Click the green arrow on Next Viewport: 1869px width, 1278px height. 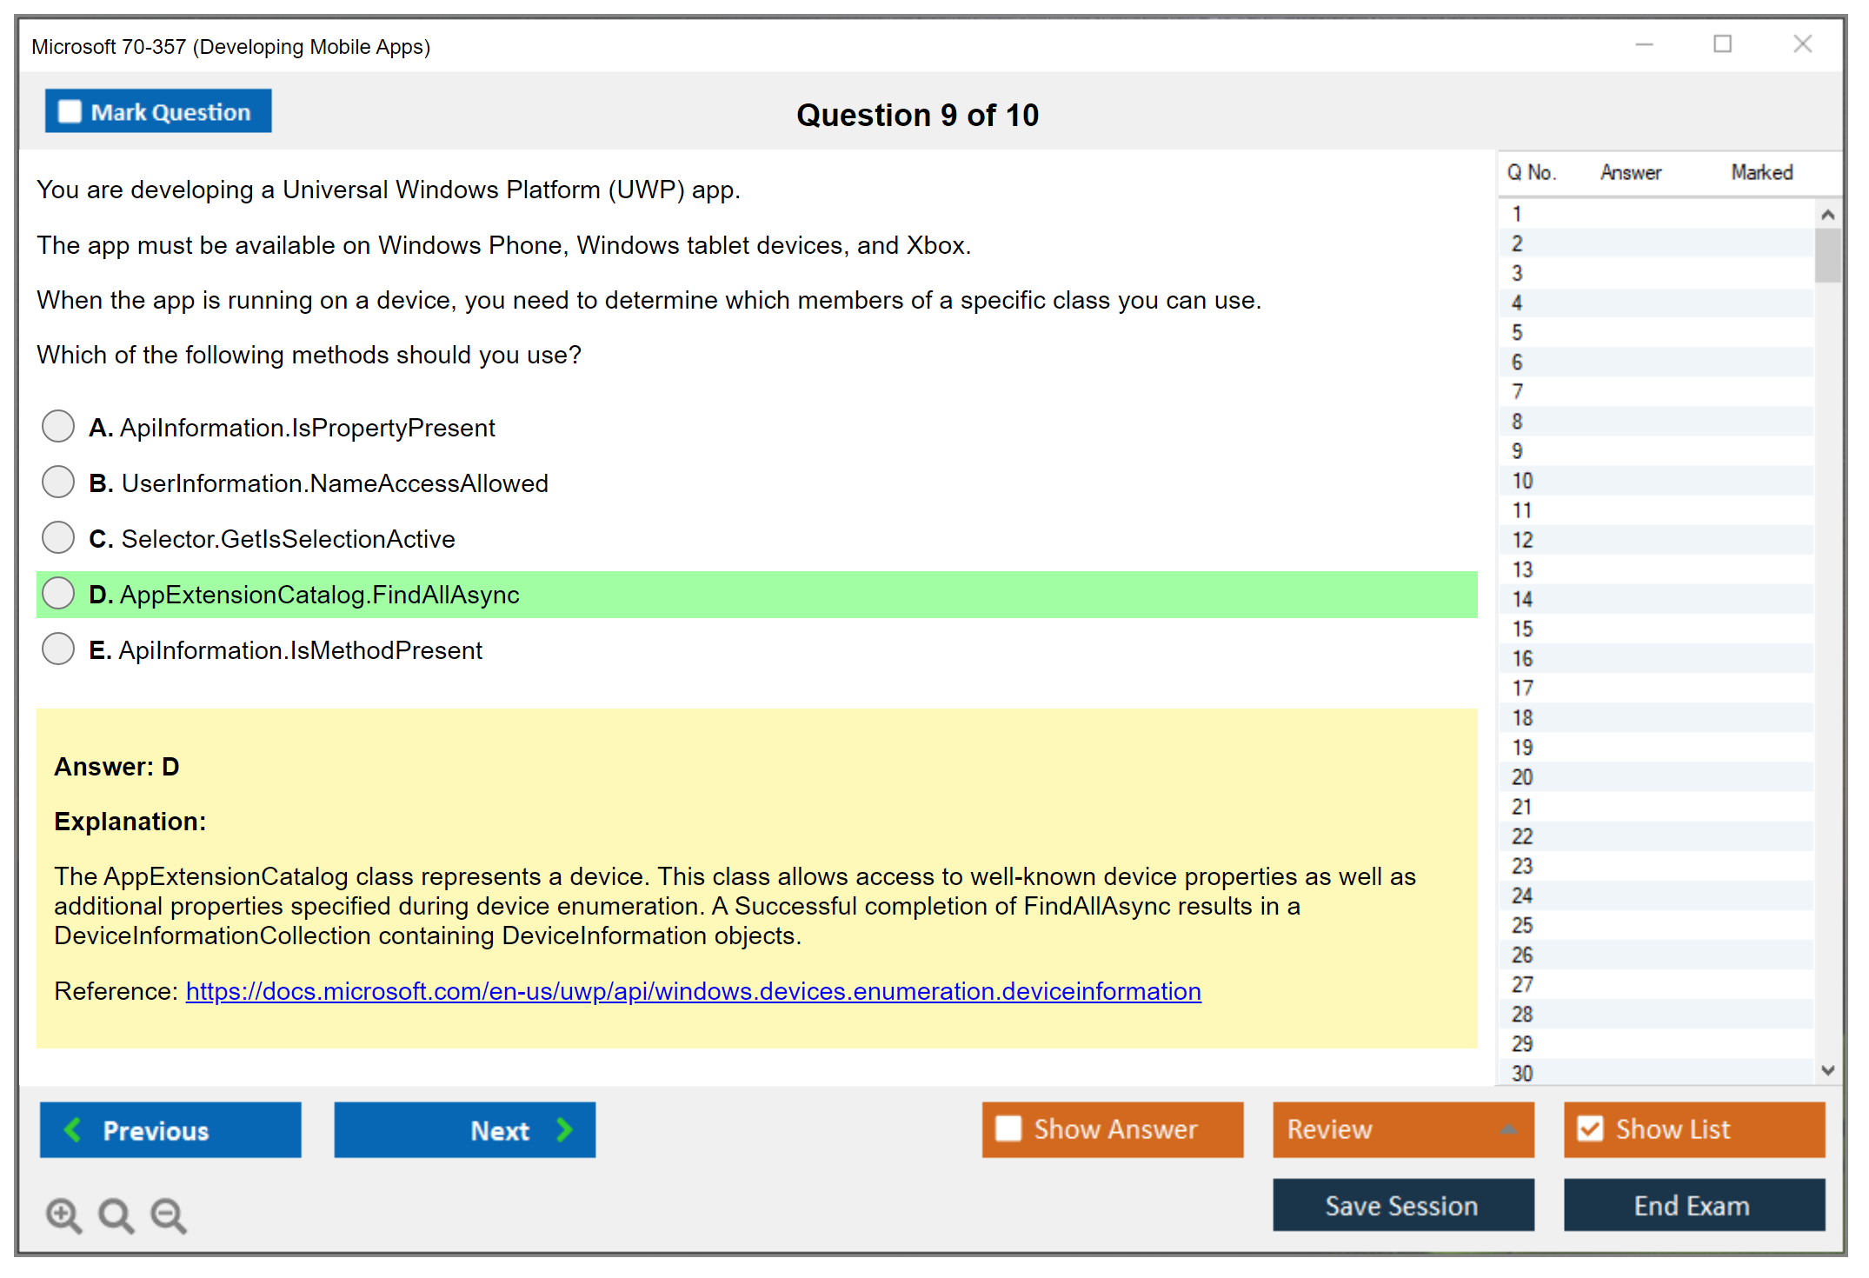pyautogui.click(x=564, y=1130)
